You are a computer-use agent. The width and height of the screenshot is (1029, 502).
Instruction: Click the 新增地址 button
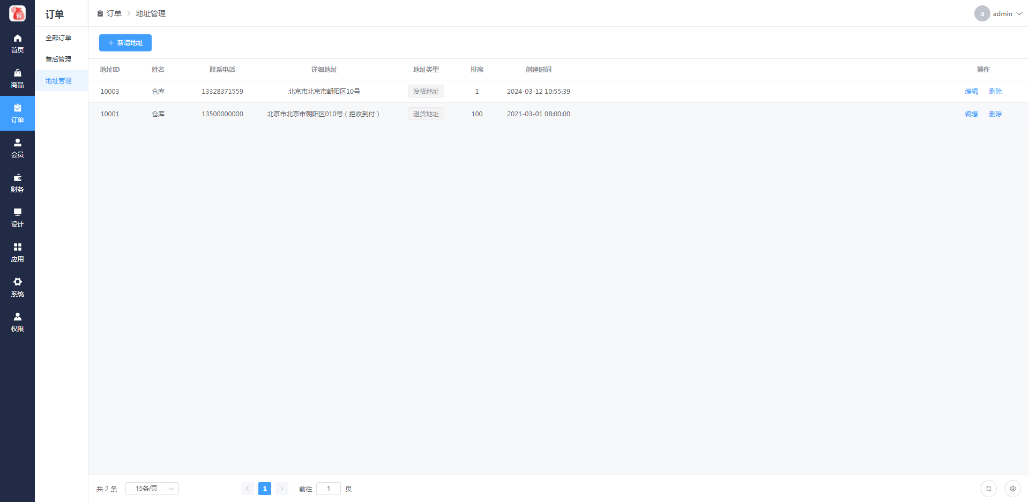tap(125, 43)
